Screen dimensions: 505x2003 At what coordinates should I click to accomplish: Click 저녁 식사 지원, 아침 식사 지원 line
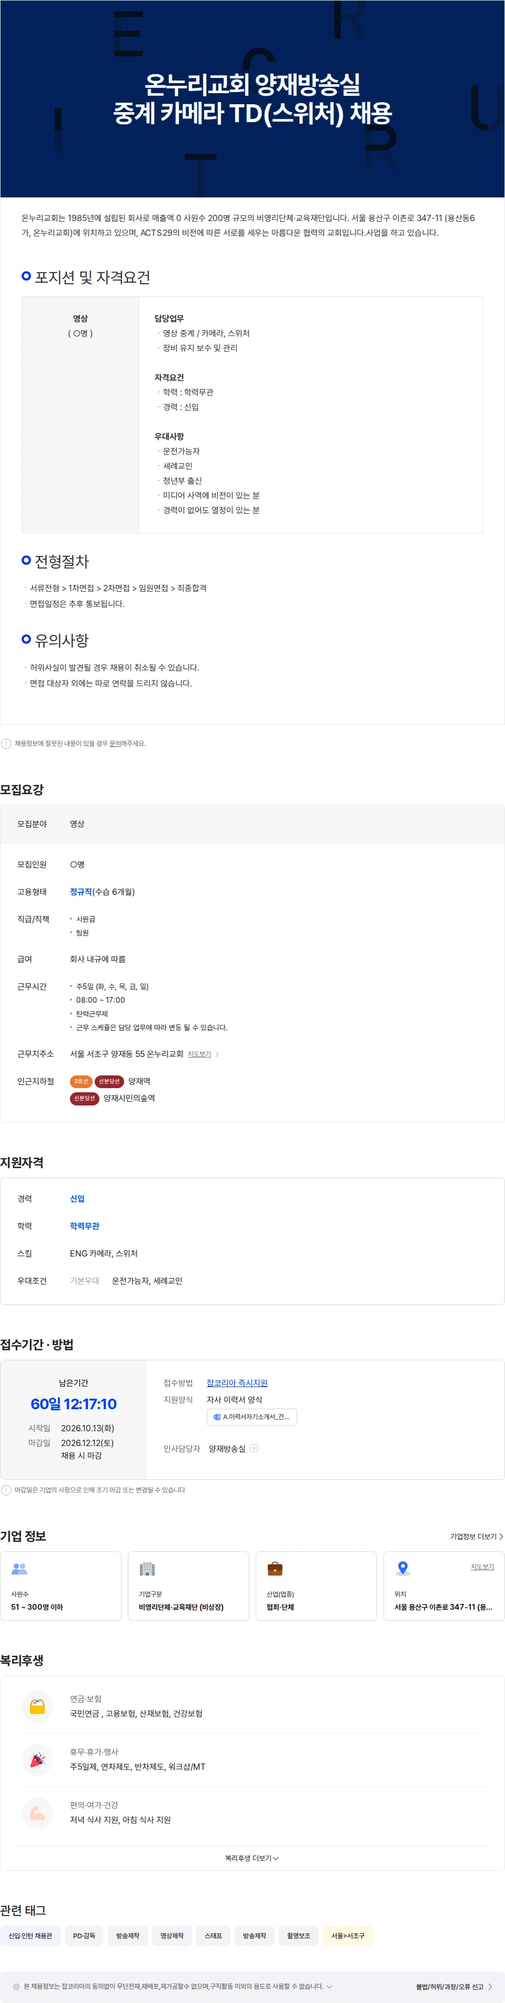(120, 1819)
